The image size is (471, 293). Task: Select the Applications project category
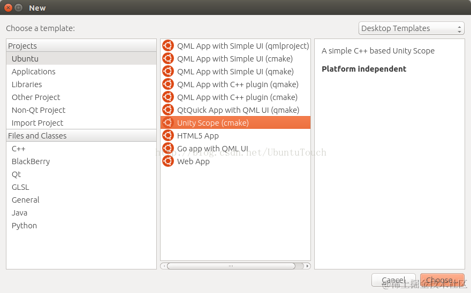coord(81,72)
